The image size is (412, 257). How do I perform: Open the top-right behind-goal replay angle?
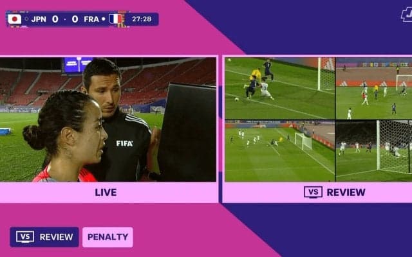374,89
